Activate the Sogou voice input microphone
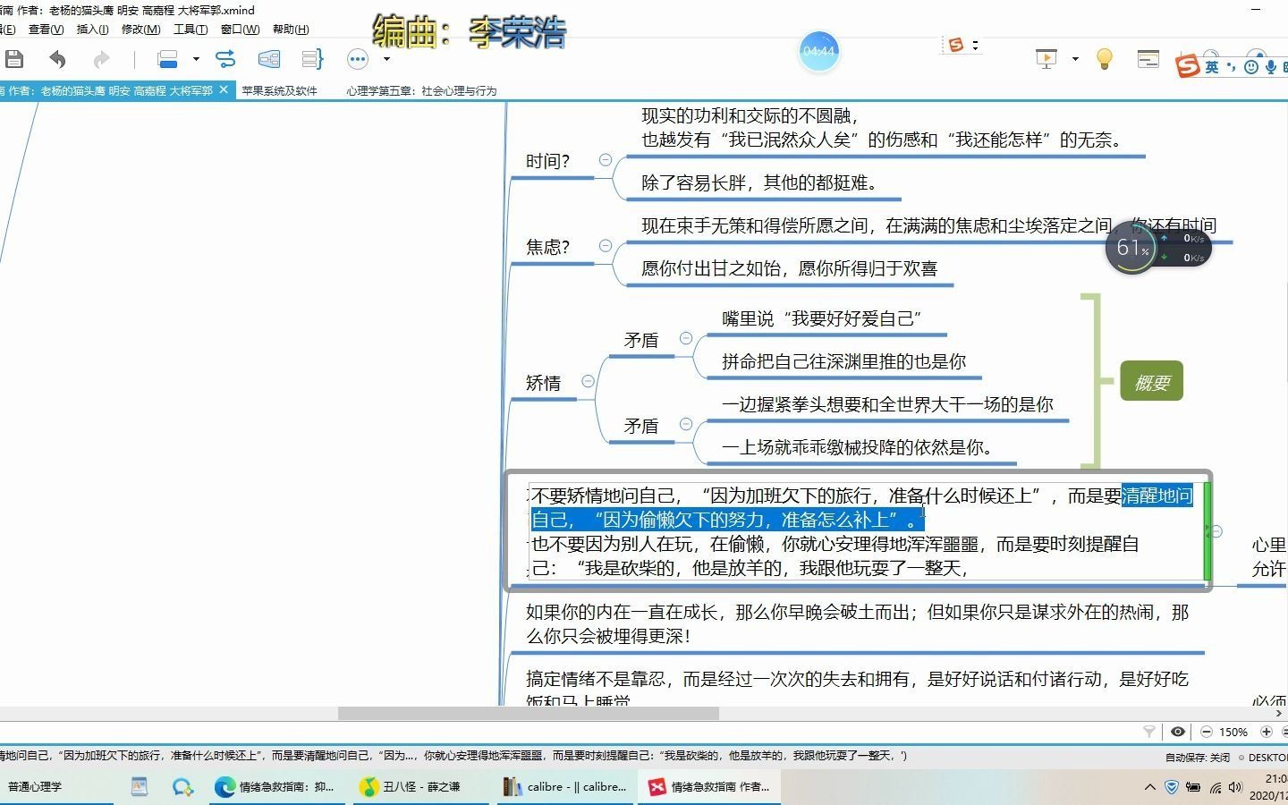The image size is (1288, 805). (x=1271, y=66)
